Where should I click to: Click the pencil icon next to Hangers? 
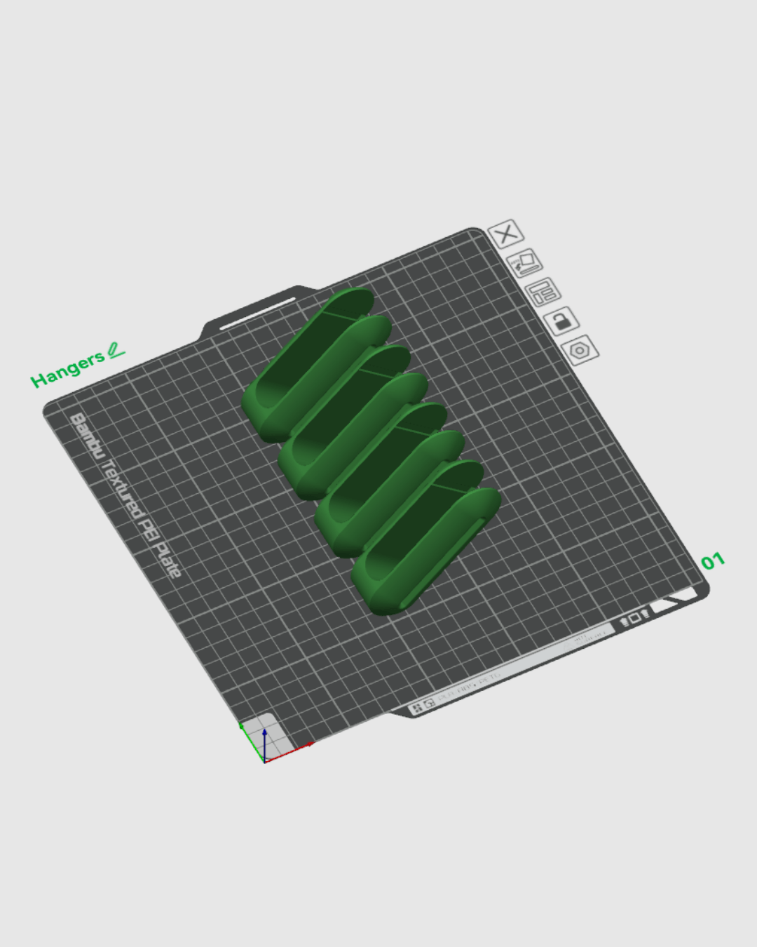click(116, 349)
